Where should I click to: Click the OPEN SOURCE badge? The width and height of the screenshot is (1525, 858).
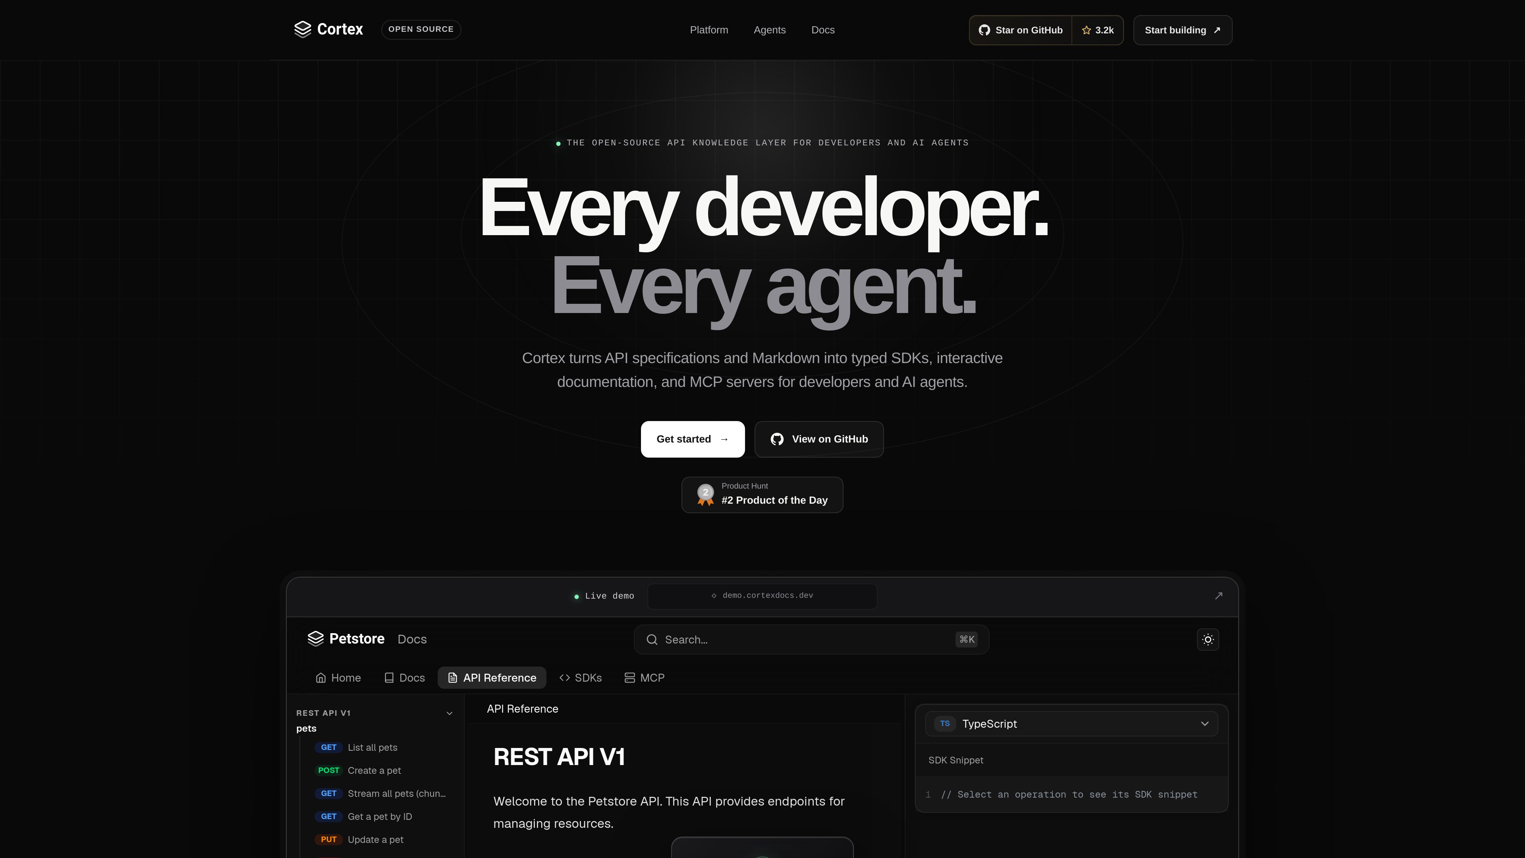(x=421, y=30)
